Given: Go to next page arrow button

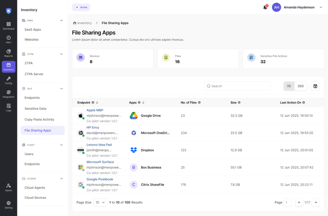Looking at the screenshot, I should click(316, 202).
